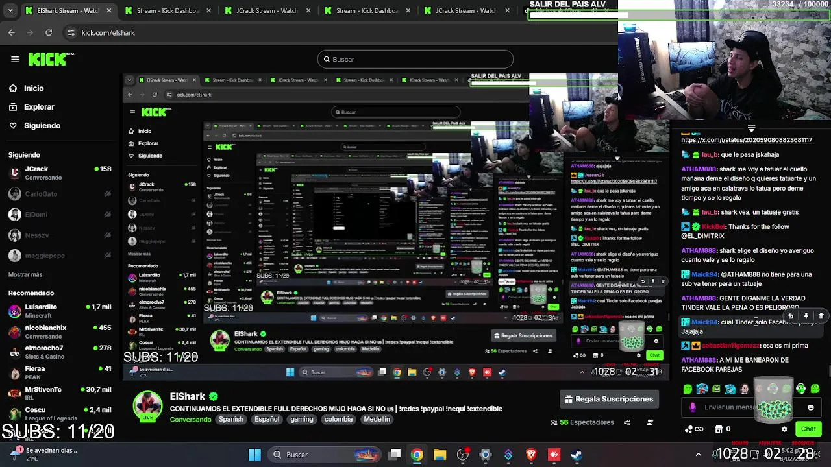Screen dimensions: 831x467
Task: Insert the angry green face emote
Action: click(x=716, y=389)
